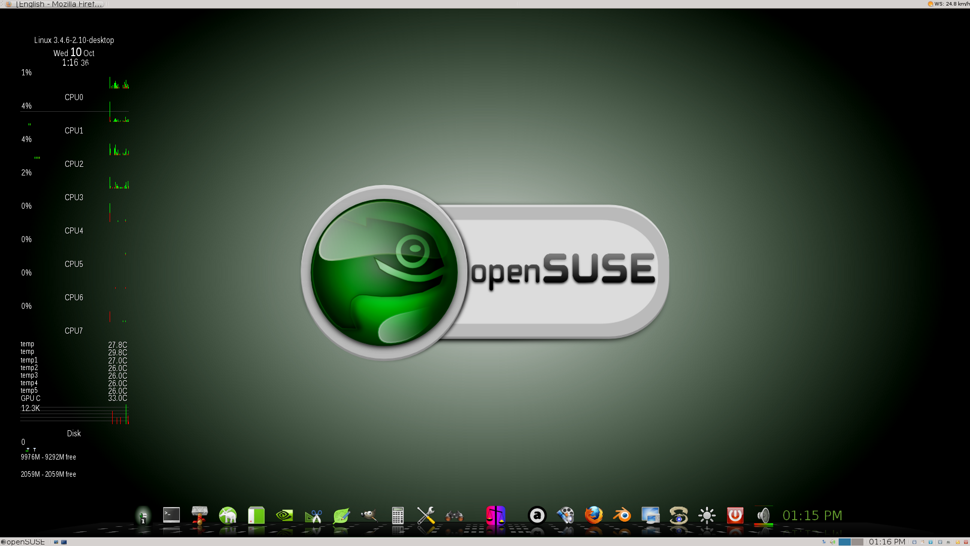Open the terminal icon in the dock
Screen dimensions: 970x546
(171, 515)
